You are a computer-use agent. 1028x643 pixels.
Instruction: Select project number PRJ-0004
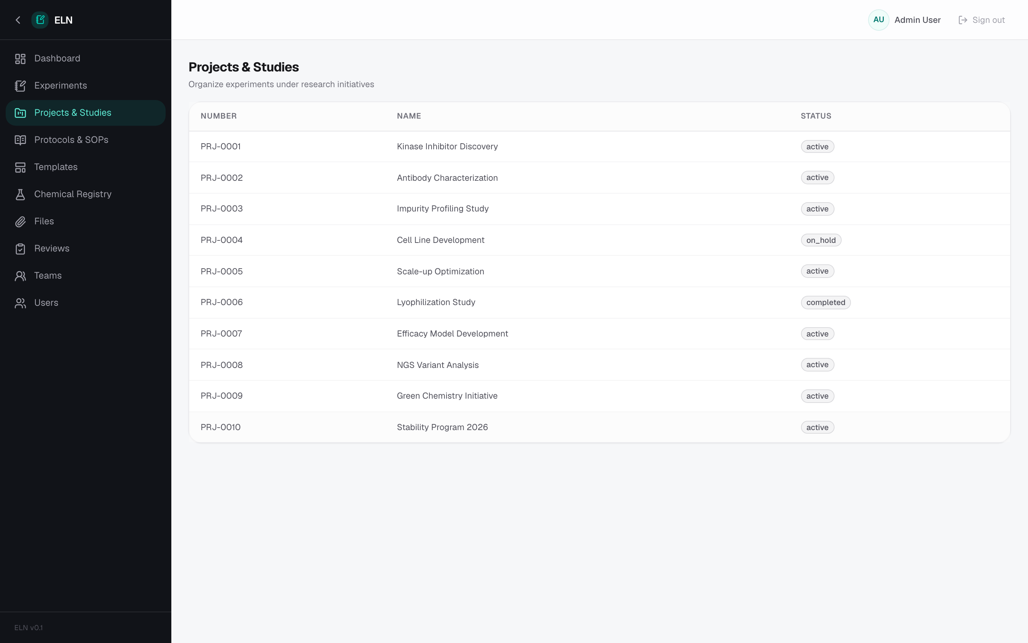click(x=221, y=240)
